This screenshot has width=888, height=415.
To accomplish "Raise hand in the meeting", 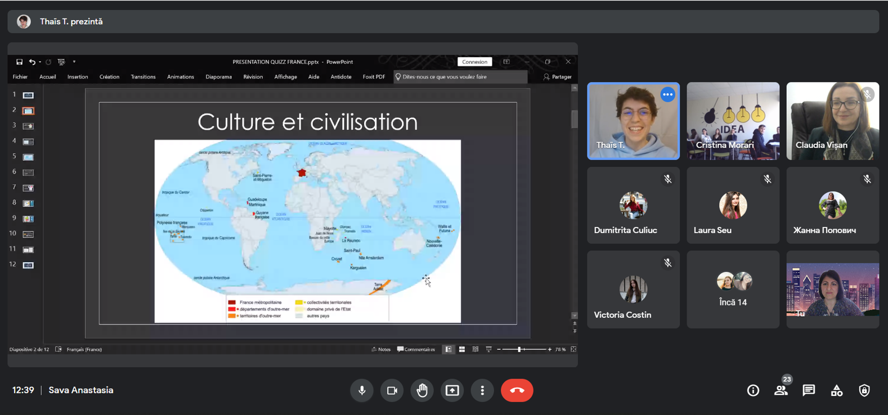I will pyautogui.click(x=422, y=390).
